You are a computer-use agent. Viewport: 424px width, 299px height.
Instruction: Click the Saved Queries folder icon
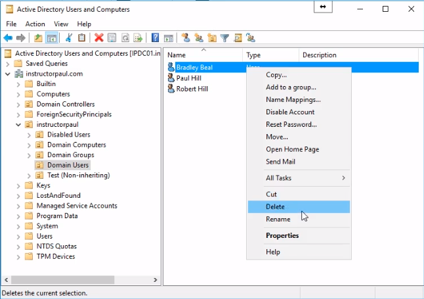click(18, 64)
